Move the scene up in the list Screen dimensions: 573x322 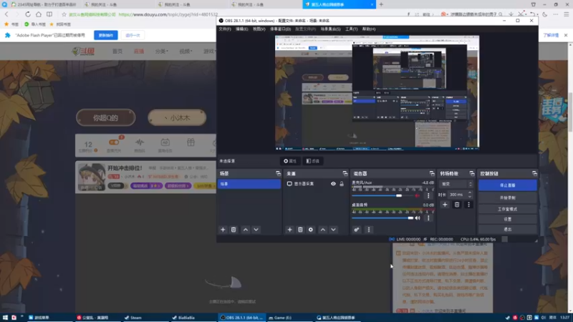point(246,230)
